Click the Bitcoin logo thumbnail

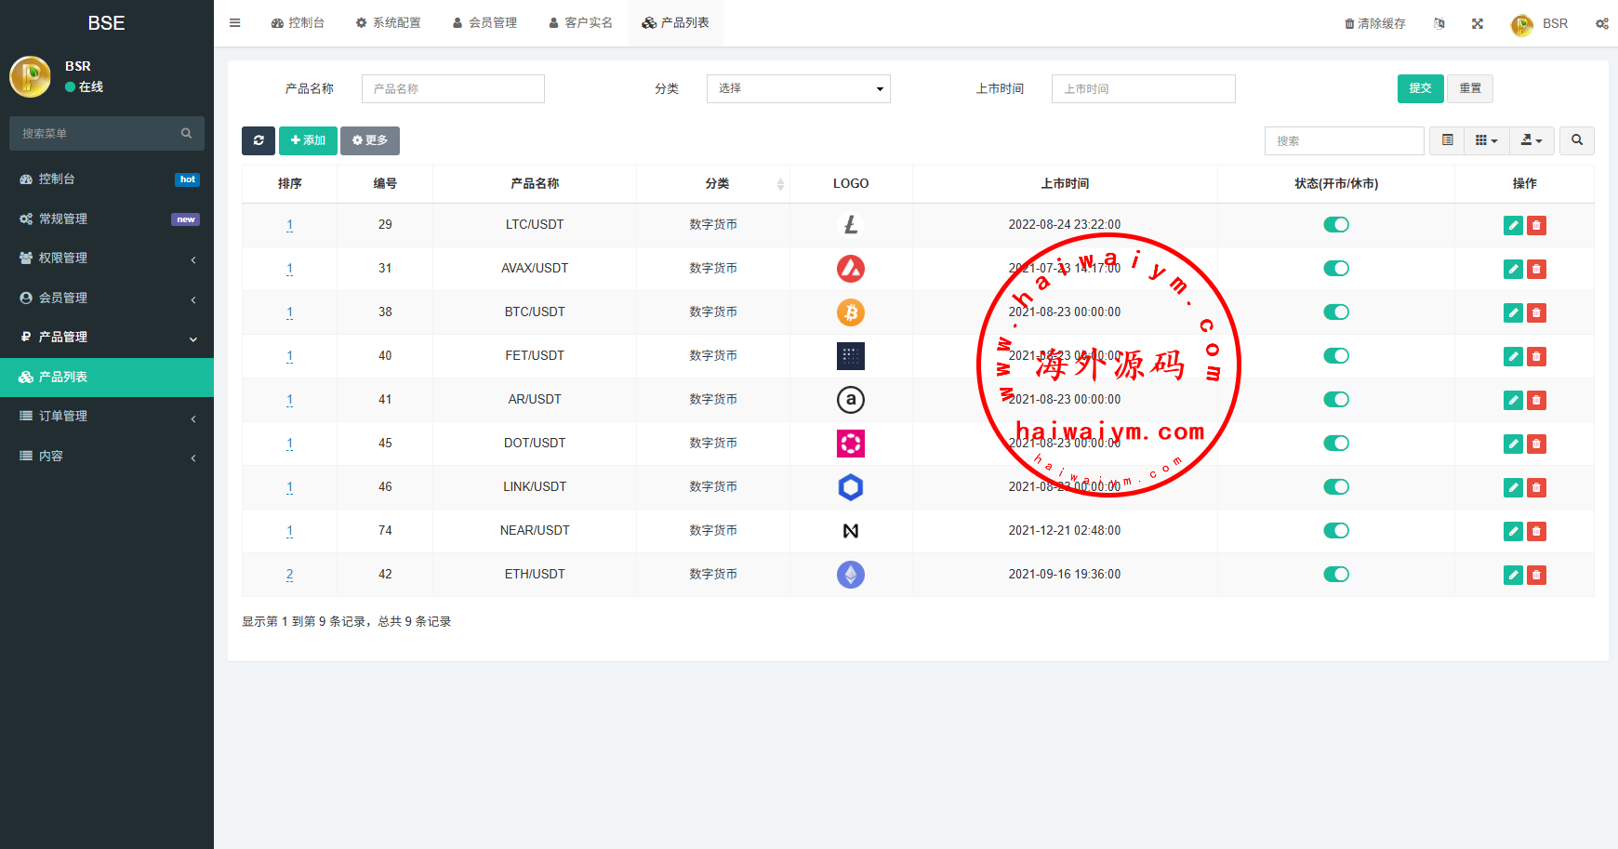click(x=850, y=312)
